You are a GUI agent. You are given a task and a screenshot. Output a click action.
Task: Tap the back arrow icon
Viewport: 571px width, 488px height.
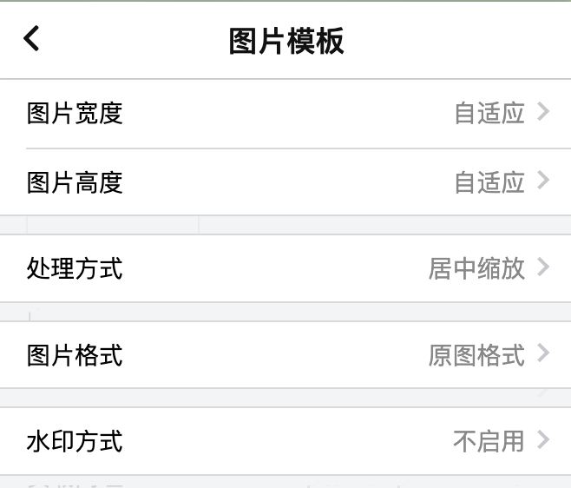pyautogui.click(x=32, y=38)
